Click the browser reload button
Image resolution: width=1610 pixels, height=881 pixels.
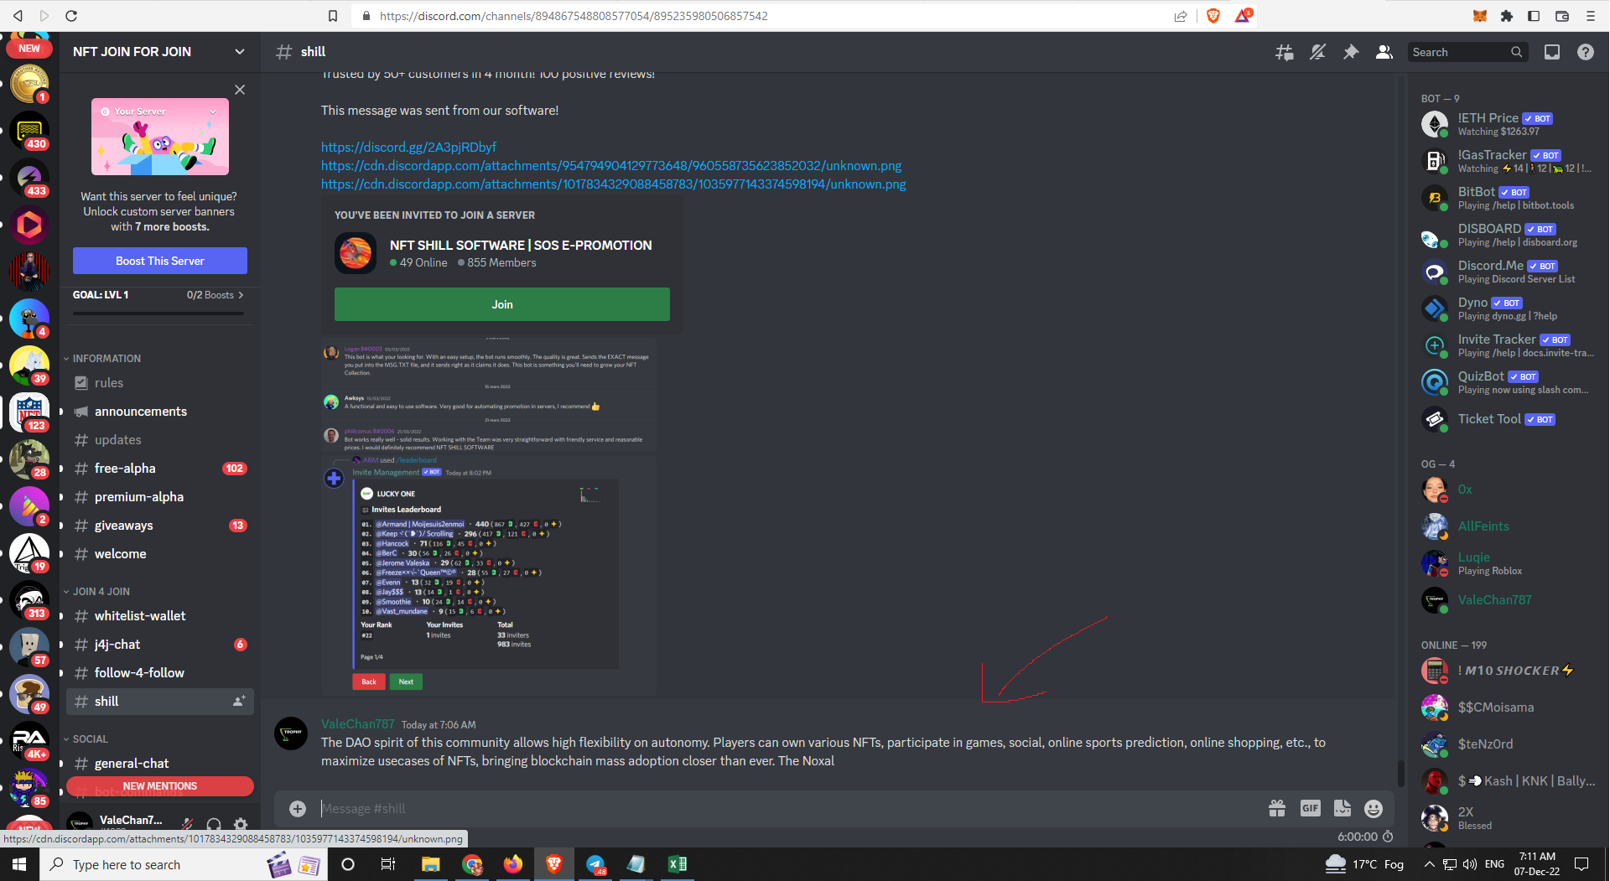pyautogui.click(x=71, y=16)
